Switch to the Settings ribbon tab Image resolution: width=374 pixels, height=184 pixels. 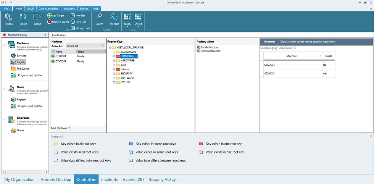pyautogui.click(x=84, y=9)
